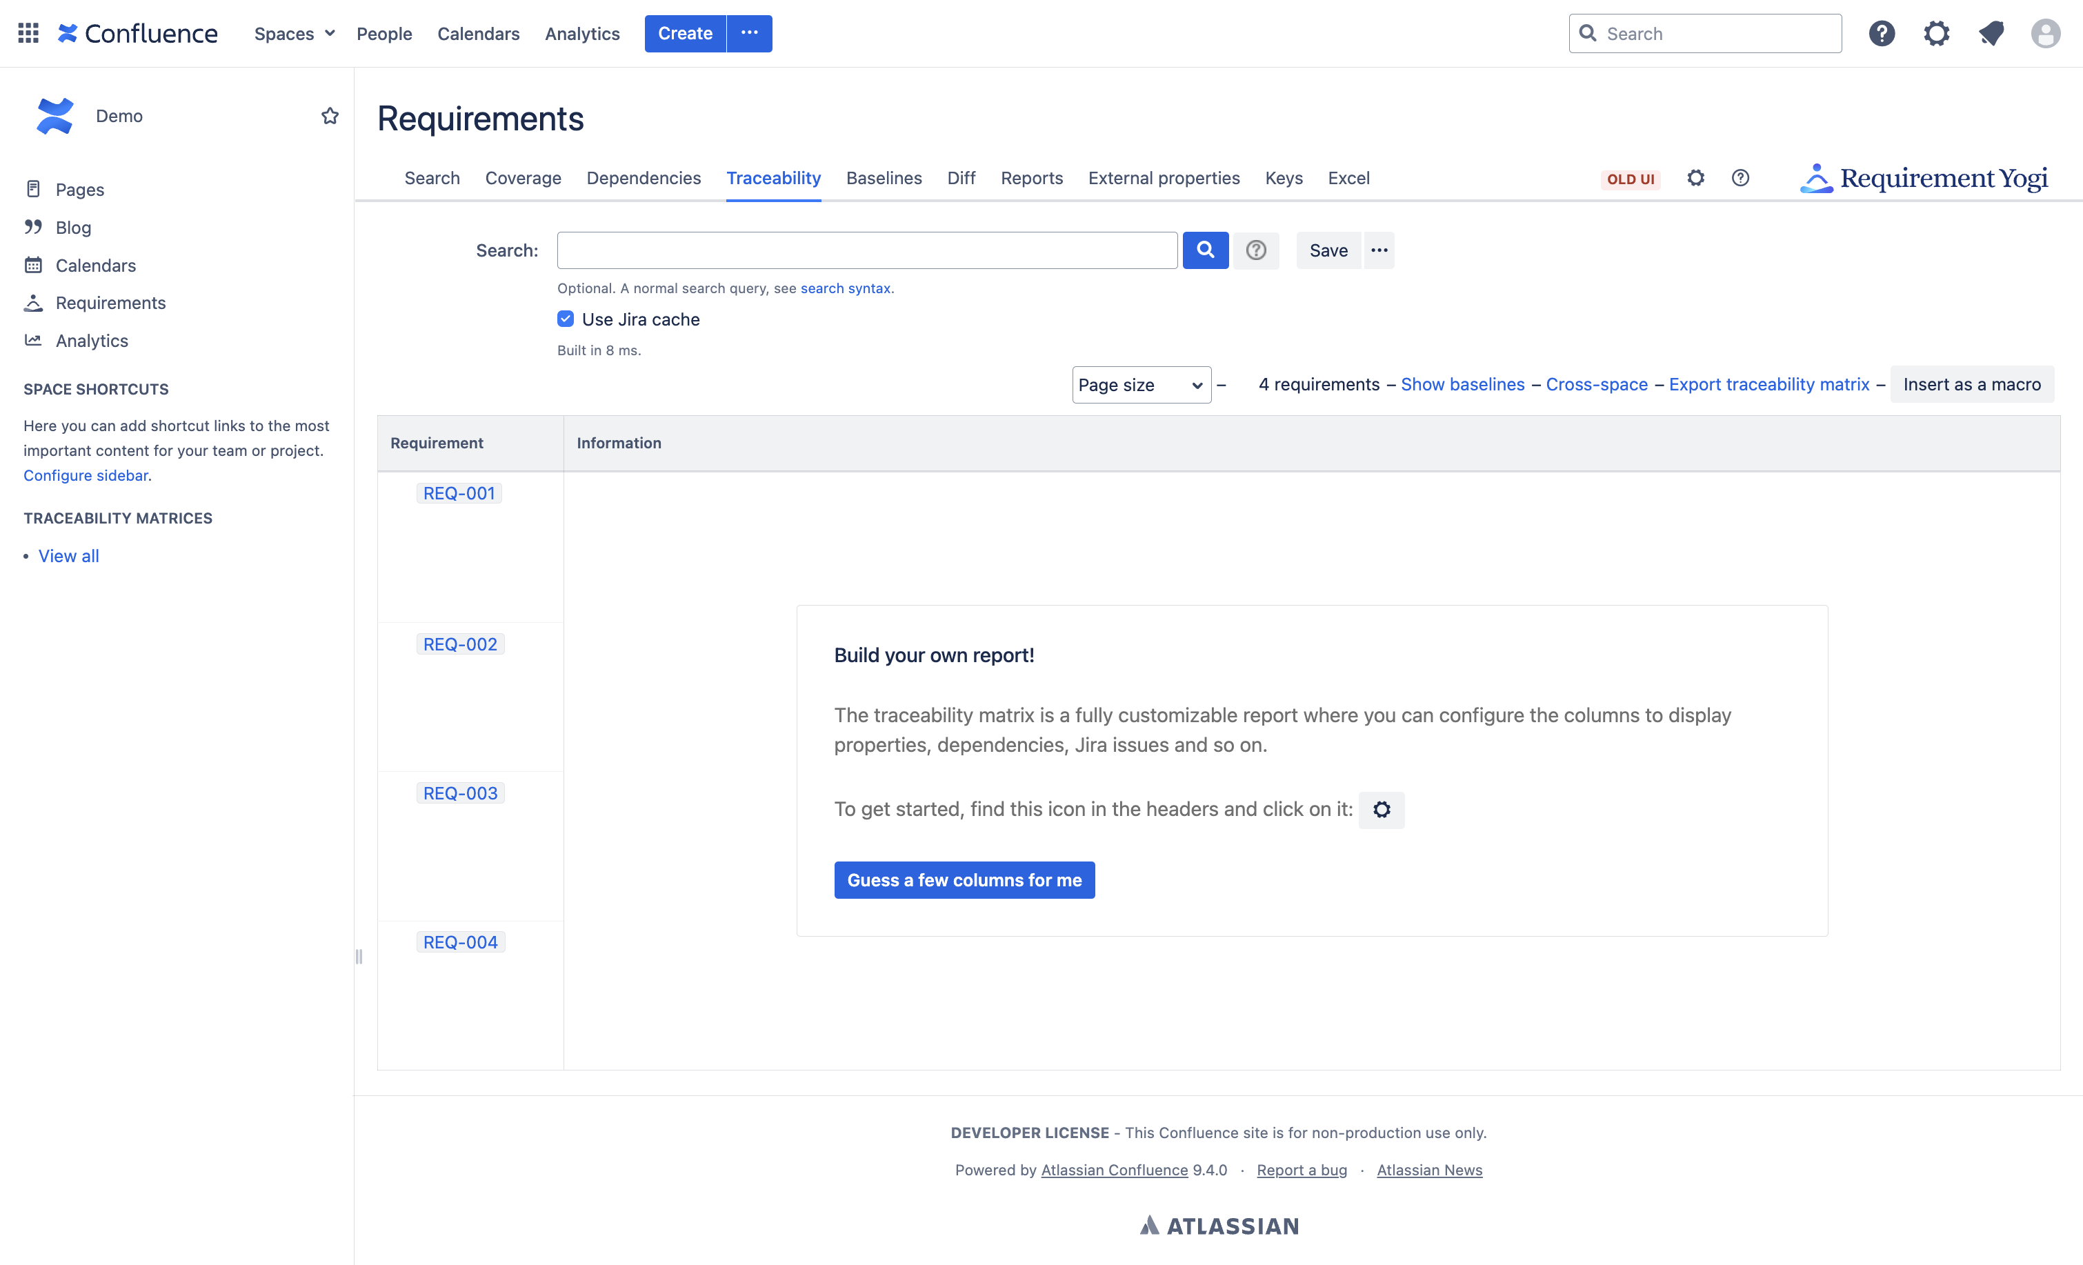Expand the Spaces menu
The height and width of the screenshot is (1265, 2083).
[x=295, y=34]
